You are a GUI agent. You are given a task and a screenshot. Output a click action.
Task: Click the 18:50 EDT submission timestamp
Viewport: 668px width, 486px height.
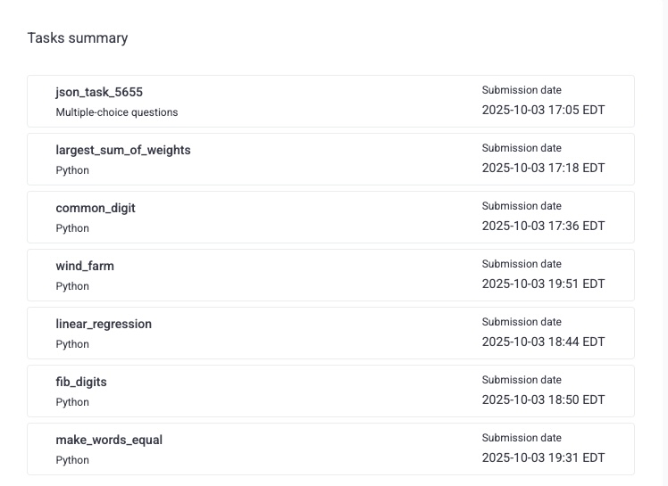(543, 400)
